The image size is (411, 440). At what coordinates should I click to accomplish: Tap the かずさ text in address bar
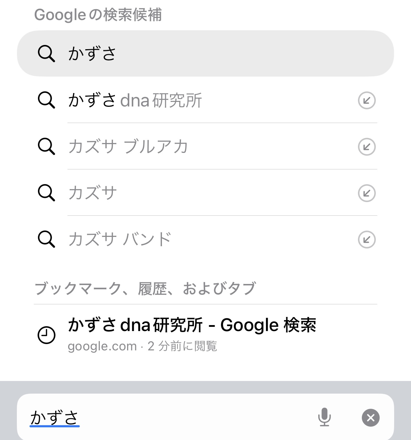55,418
